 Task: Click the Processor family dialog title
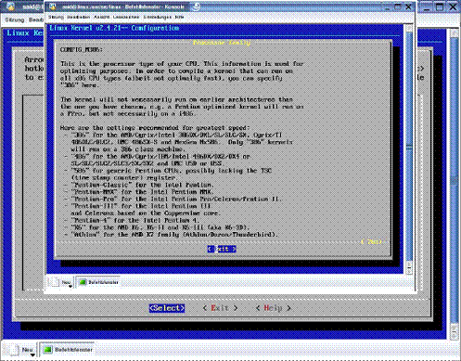coord(222,43)
